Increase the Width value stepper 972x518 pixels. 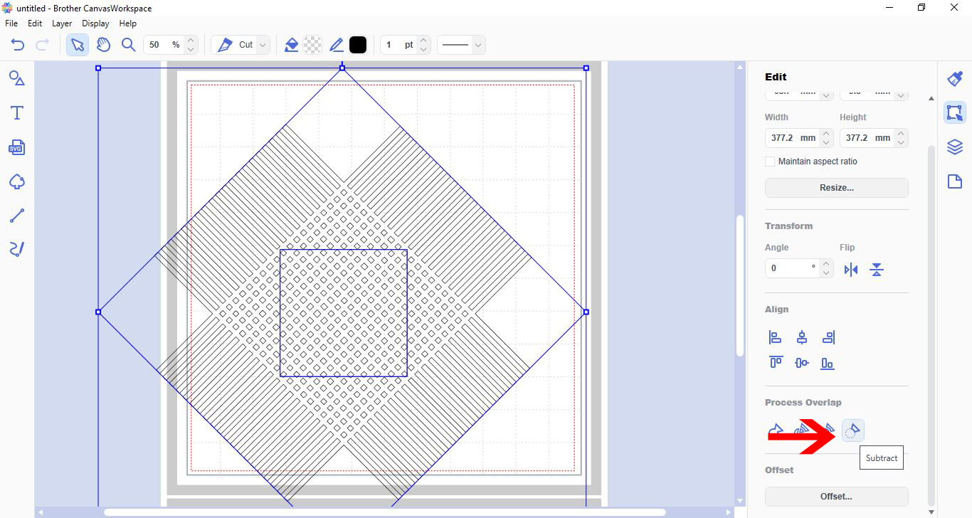826,133
